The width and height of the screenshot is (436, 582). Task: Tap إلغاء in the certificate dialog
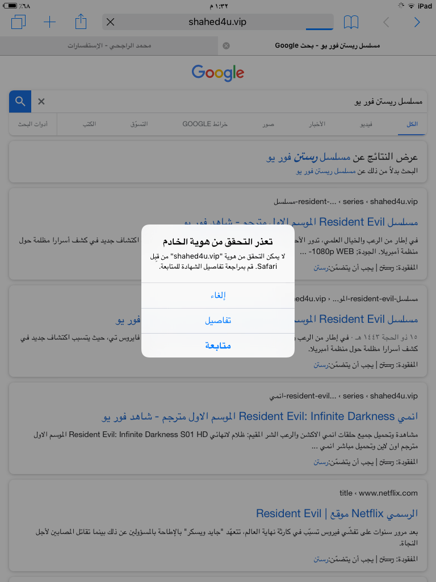coord(218,296)
